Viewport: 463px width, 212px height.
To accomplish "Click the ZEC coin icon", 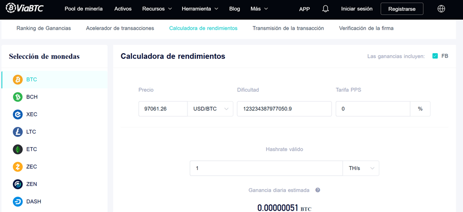I will click(18, 167).
